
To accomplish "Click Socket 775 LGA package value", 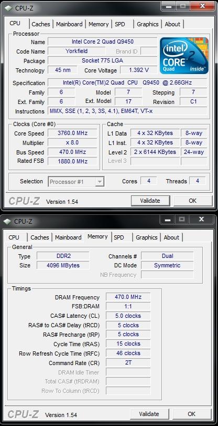I will tap(103, 60).
